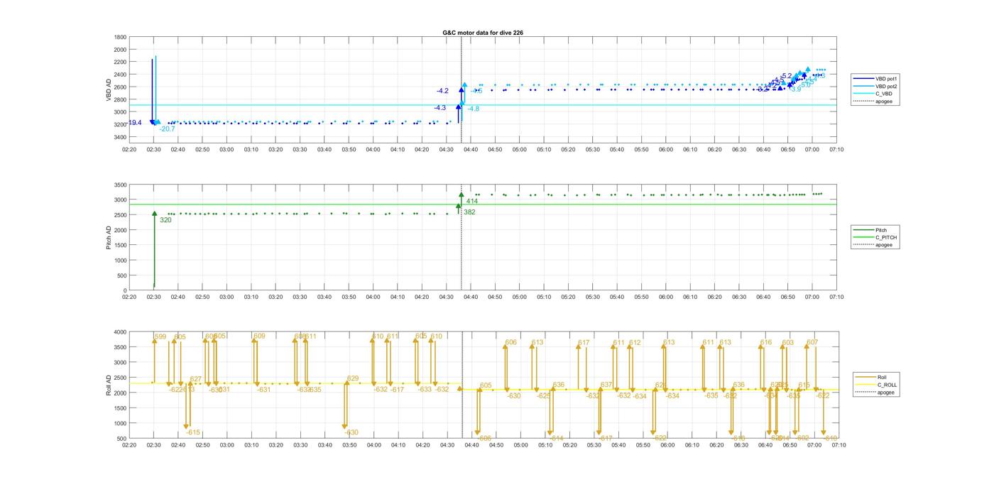The height and width of the screenshot is (492, 994).
Task: Click the "04:00" x-axis tick under the VBD plot
Action: 373,150
